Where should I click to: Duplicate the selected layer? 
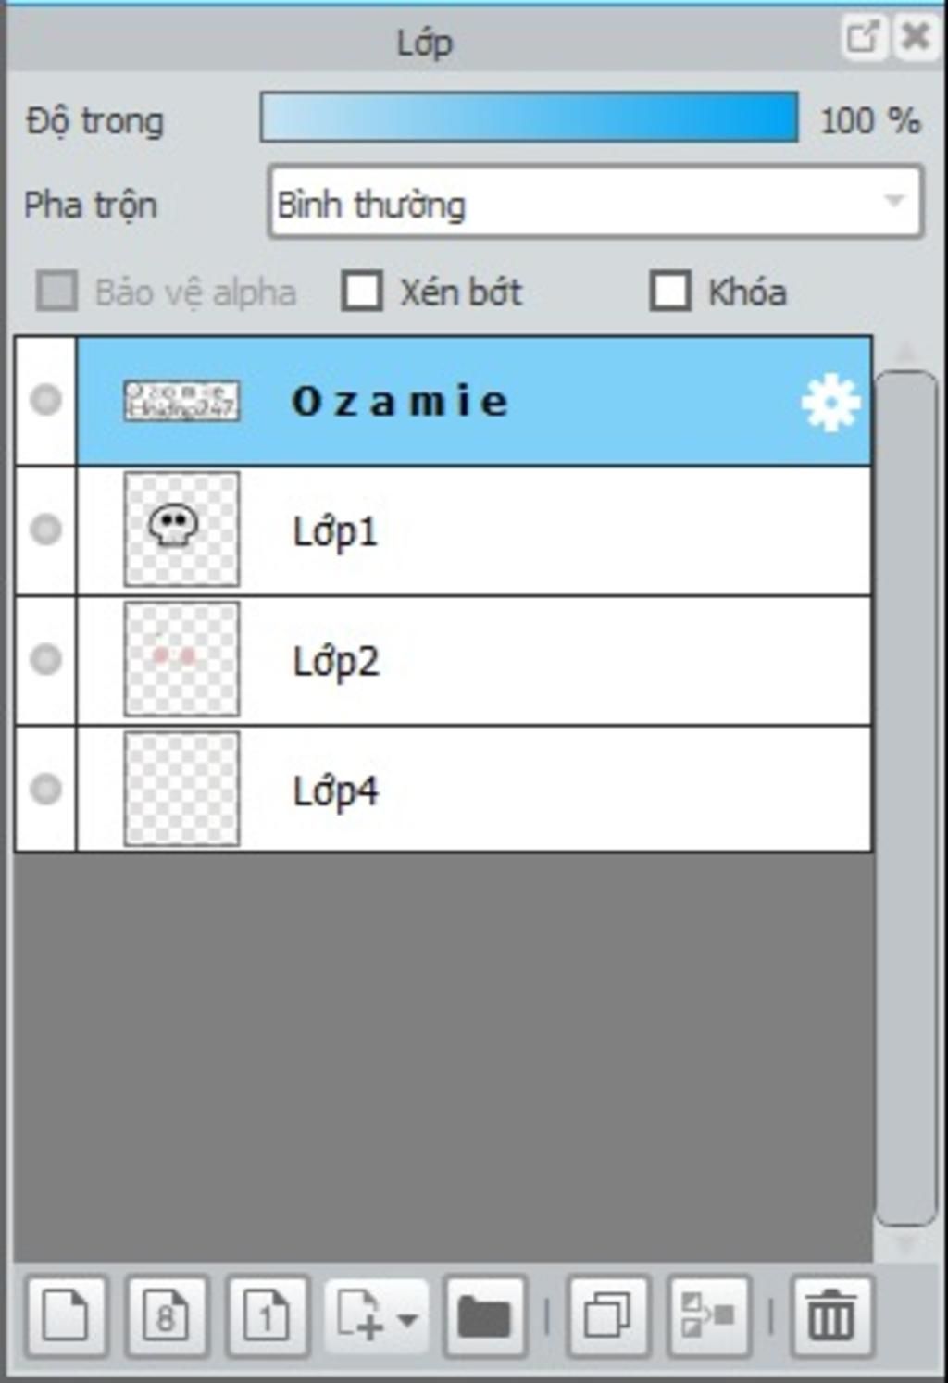pos(608,1315)
